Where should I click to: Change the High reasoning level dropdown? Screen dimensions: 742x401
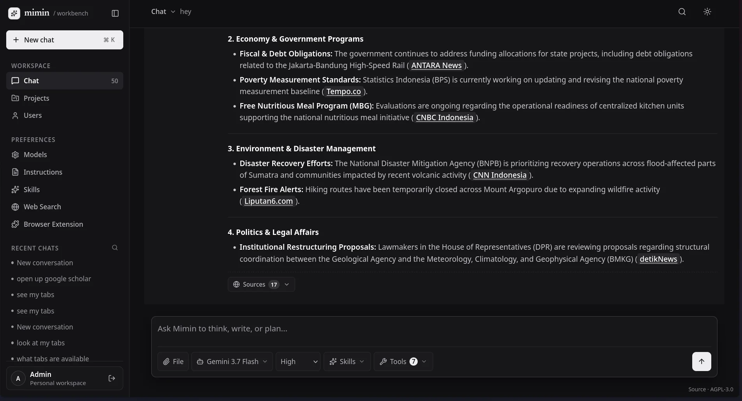tap(298, 362)
